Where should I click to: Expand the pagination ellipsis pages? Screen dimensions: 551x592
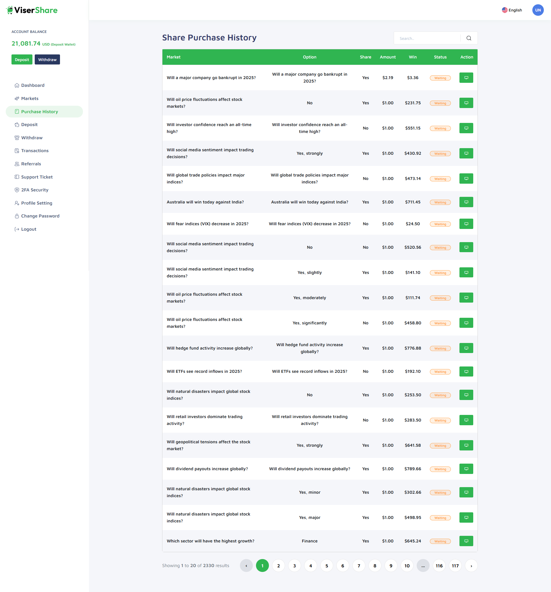pos(423,566)
